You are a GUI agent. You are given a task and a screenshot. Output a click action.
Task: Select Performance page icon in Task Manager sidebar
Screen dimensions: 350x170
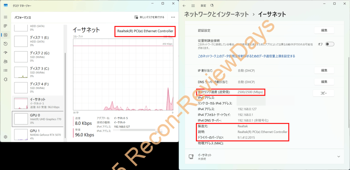[x=5, y=35]
